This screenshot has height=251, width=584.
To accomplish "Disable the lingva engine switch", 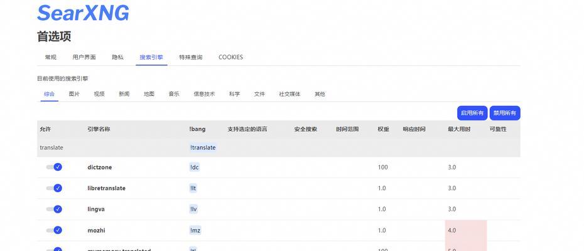I will (x=54, y=209).
